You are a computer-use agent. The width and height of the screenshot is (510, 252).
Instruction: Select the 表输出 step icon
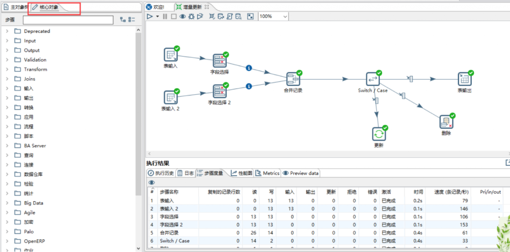tap(465, 79)
